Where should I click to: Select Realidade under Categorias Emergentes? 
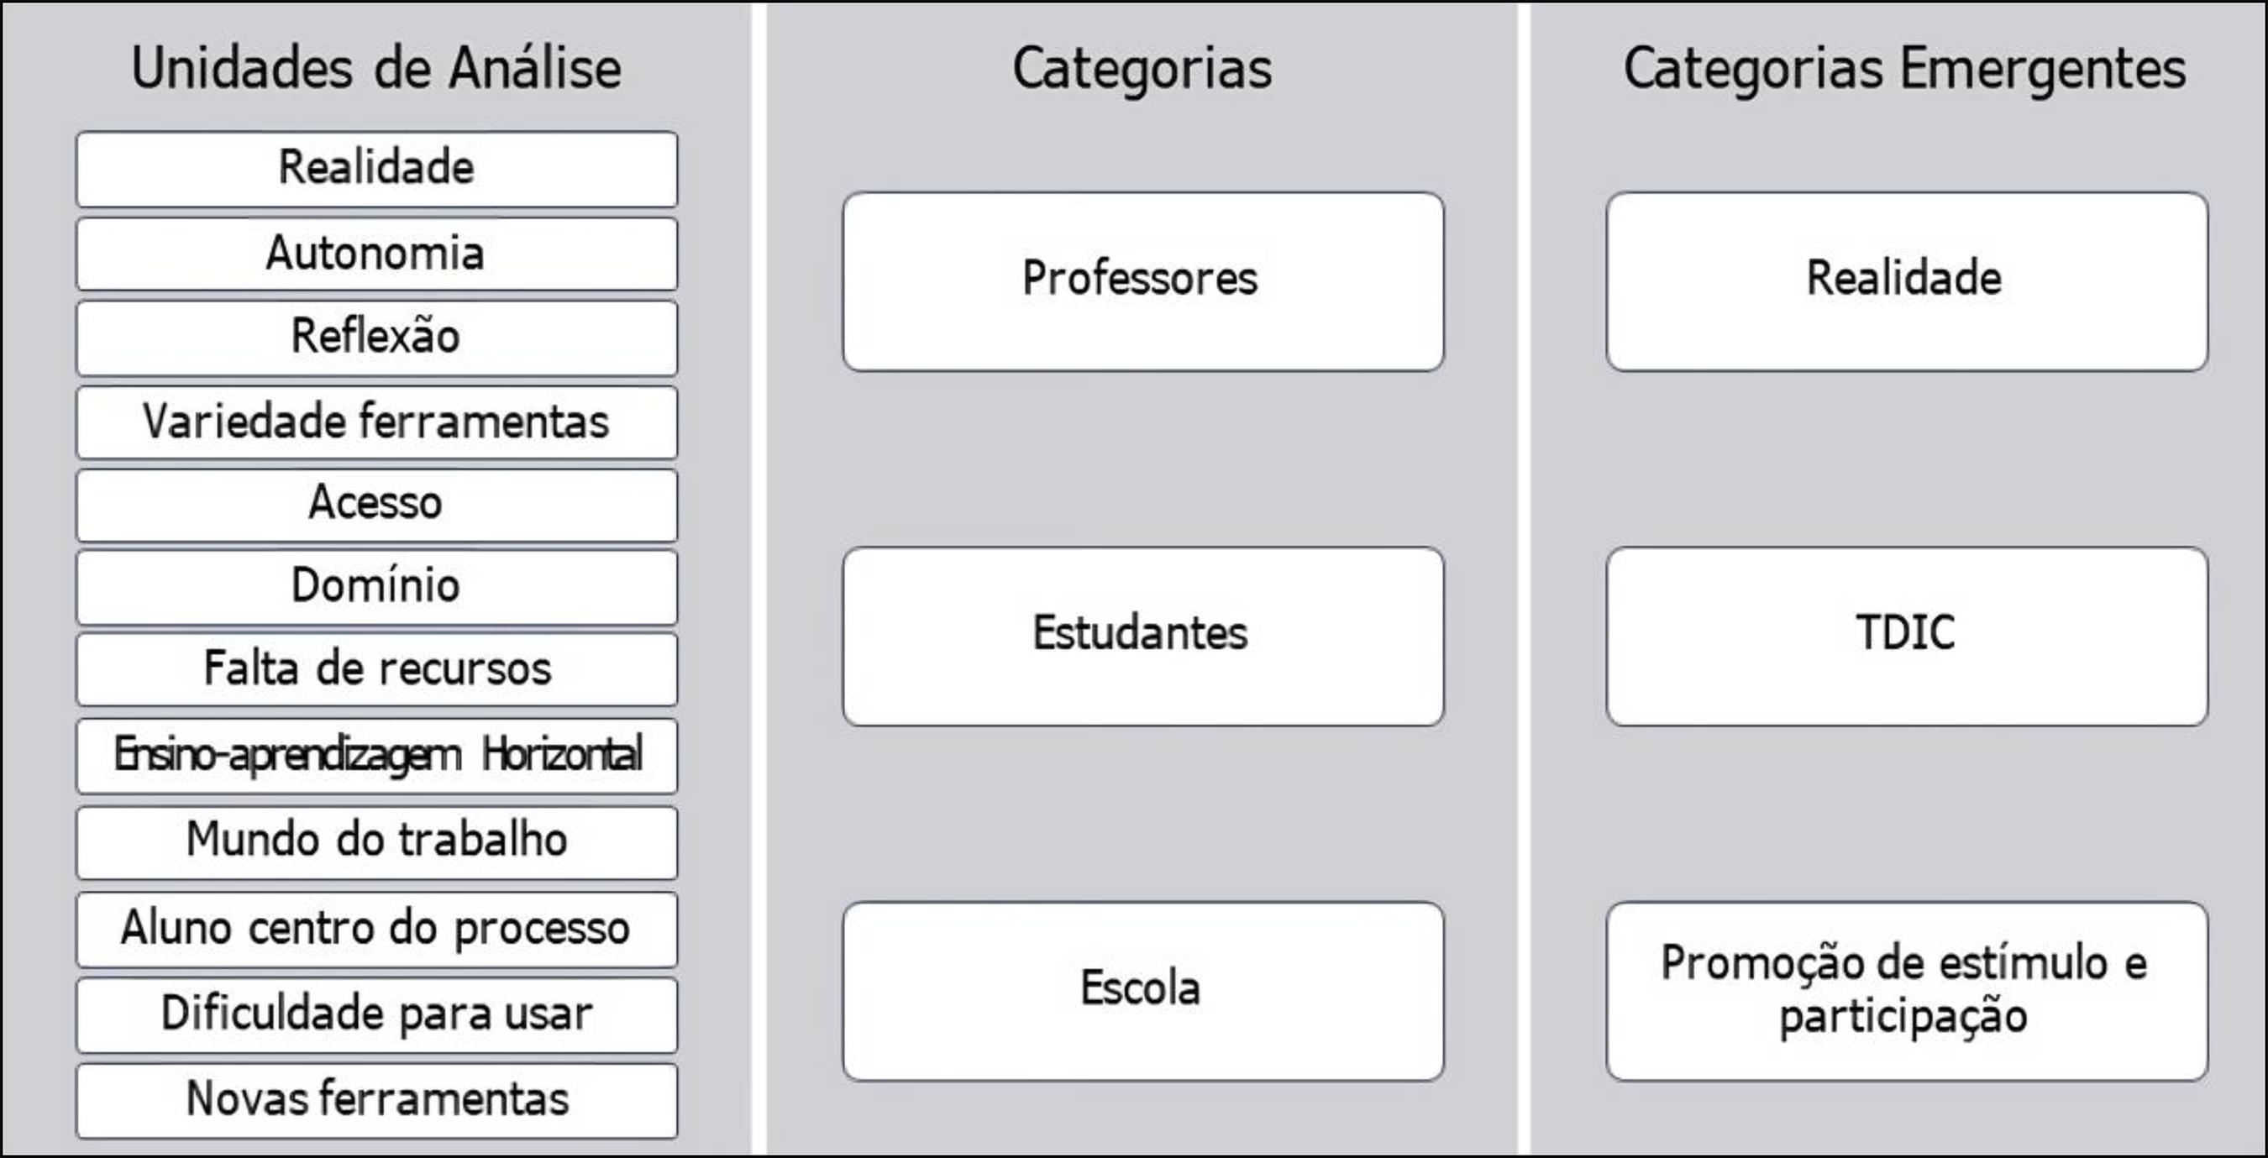pyautogui.click(x=1906, y=280)
